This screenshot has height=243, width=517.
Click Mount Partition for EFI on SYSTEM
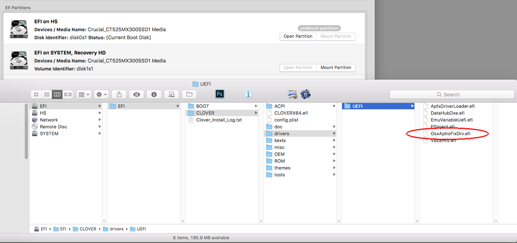pos(336,67)
